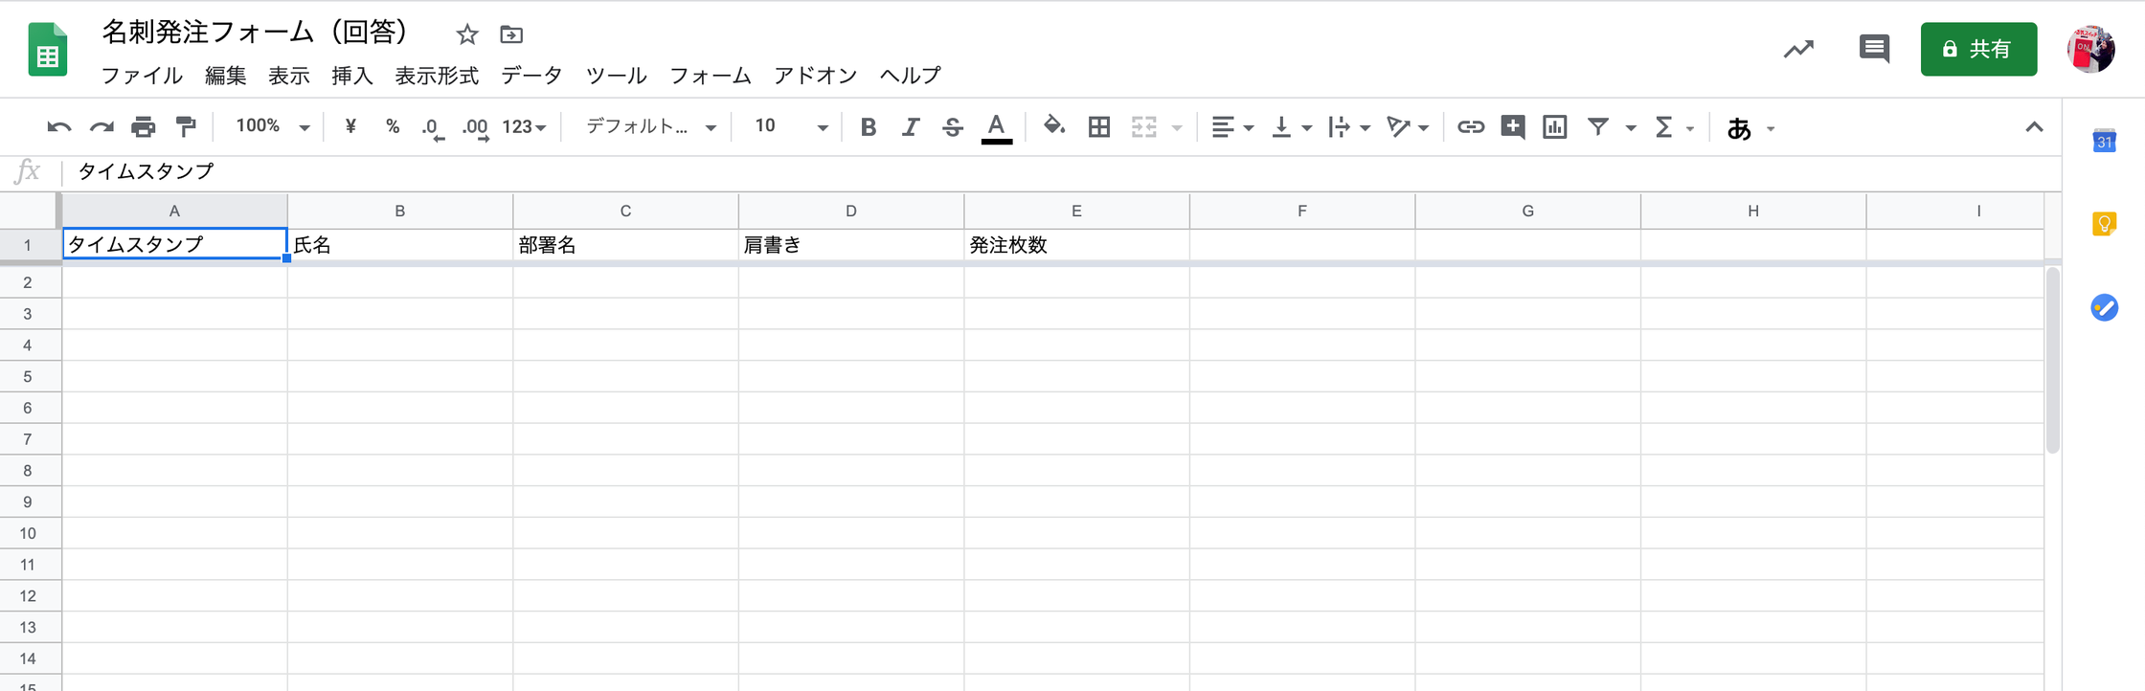Click the vertical scrollbar
Screen dimensions: 2145x691
point(2053,361)
